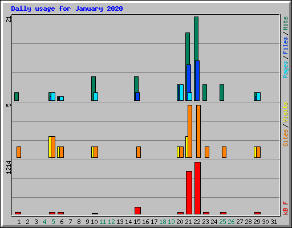Click the '21' y-axis maximum label
Image resolution: width=292 pixels, height=228 pixels.
[x=9, y=19]
